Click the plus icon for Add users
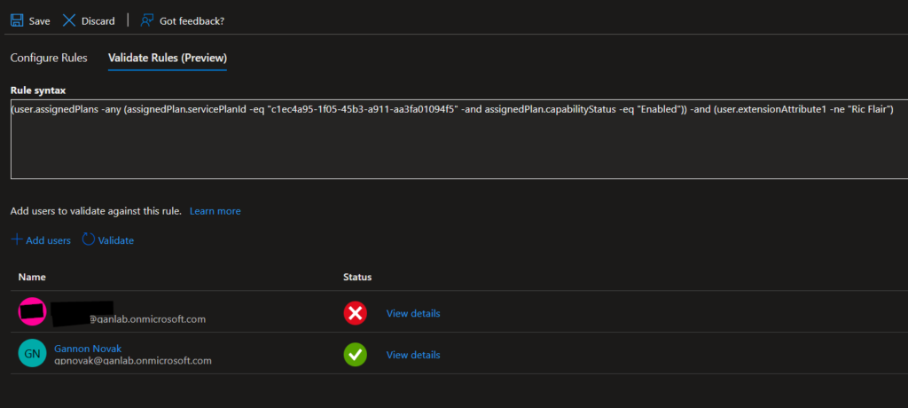908x408 pixels. (x=17, y=239)
